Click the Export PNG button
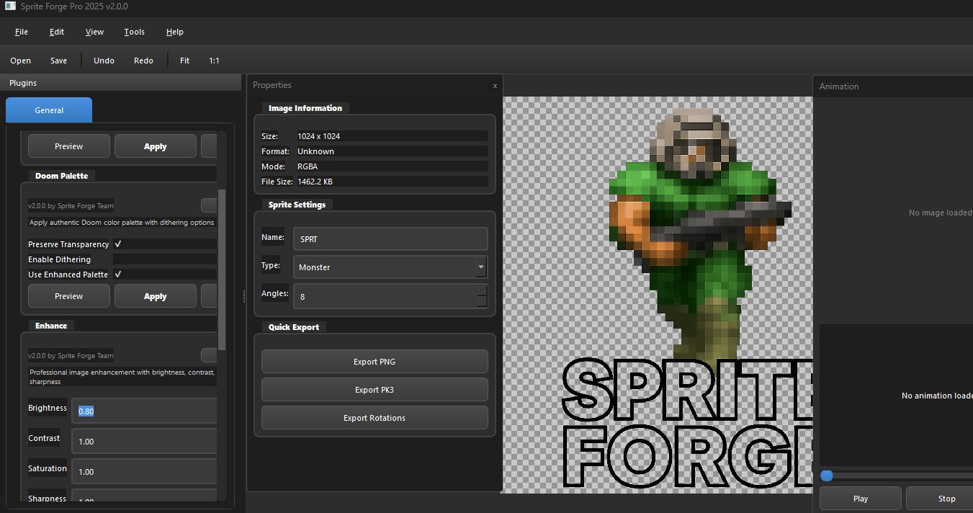Viewport: 973px width, 513px height. pos(375,362)
